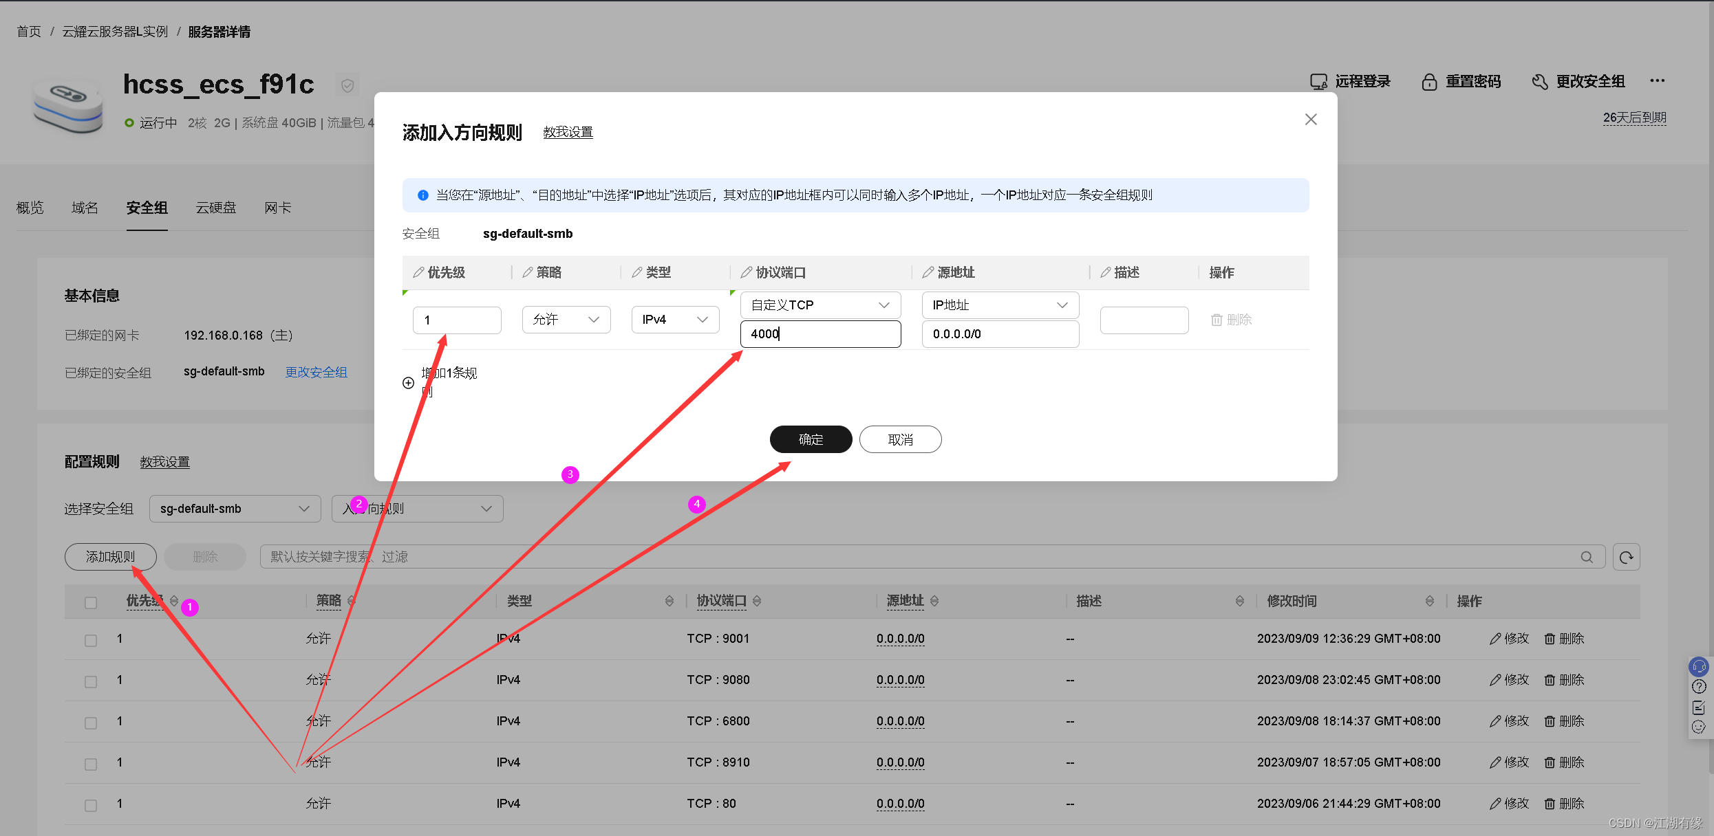This screenshot has height=836, width=1714.
Task: Toggle the select-all checkbox in table header
Action: (x=91, y=603)
